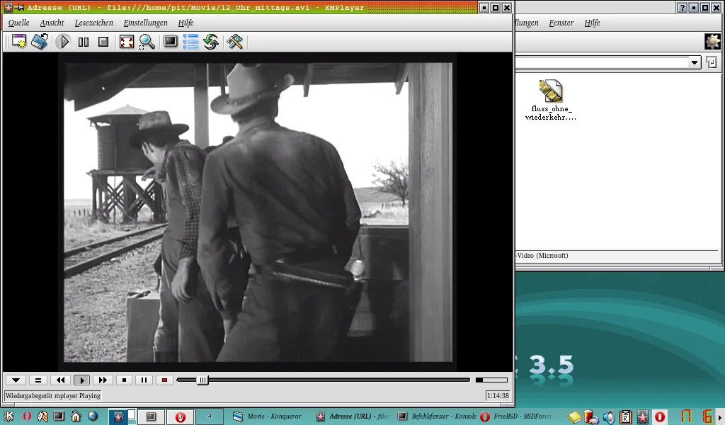Pause playback in the control panel

point(144,380)
